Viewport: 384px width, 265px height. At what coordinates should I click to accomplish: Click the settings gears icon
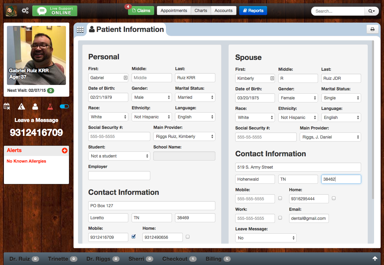click(x=25, y=11)
